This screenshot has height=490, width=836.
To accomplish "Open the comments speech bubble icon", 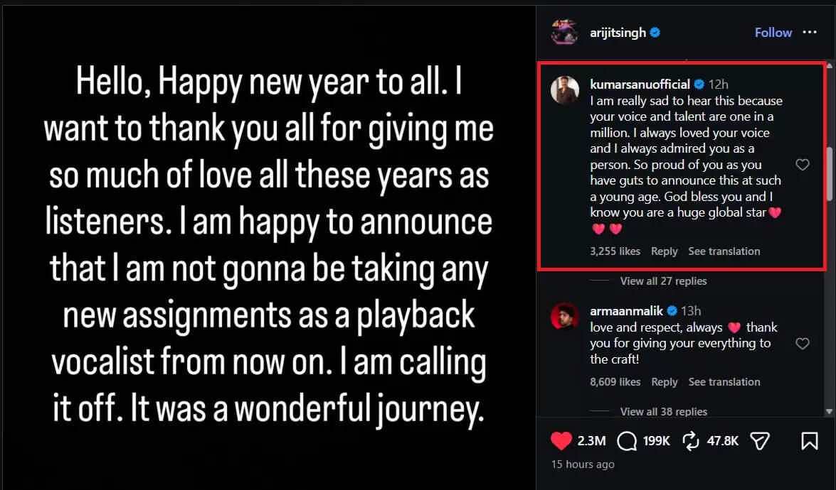I will coord(627,441).
